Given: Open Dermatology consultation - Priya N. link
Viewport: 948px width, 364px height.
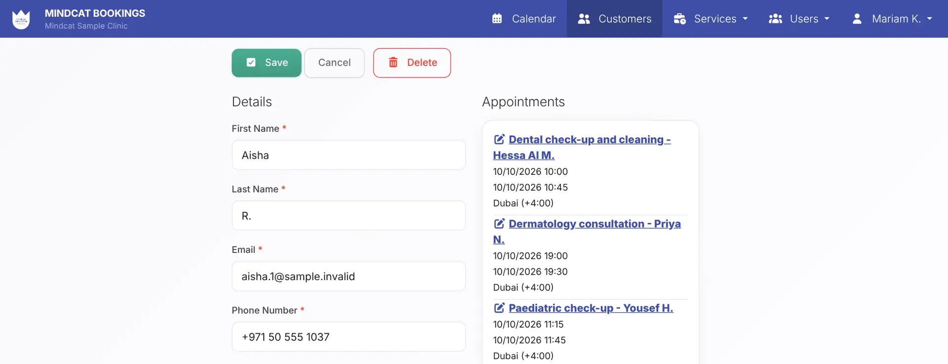Looking at the screenshot, I should pyautogui.click(x=587, y=232).
